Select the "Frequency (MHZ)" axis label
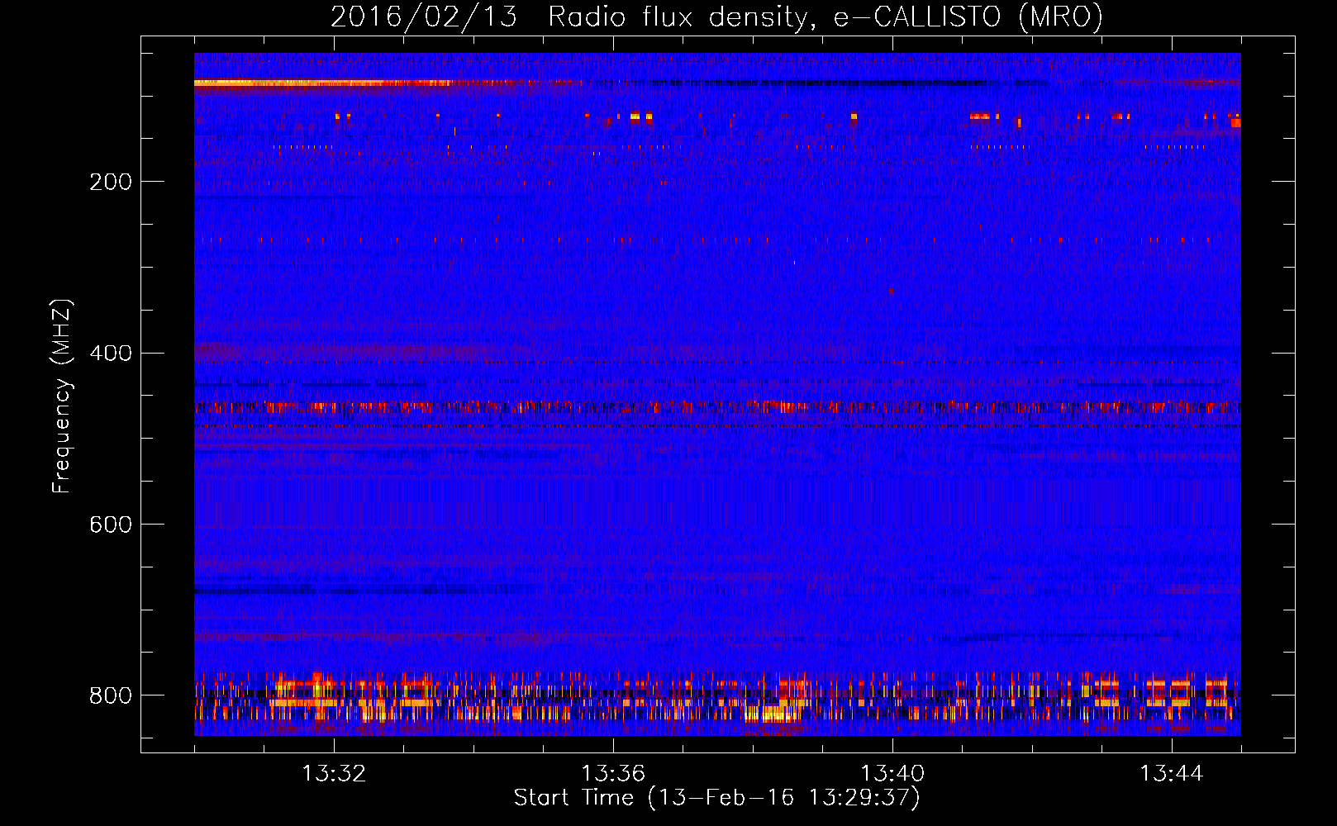 pyautogui.click(x=62, y=396)
